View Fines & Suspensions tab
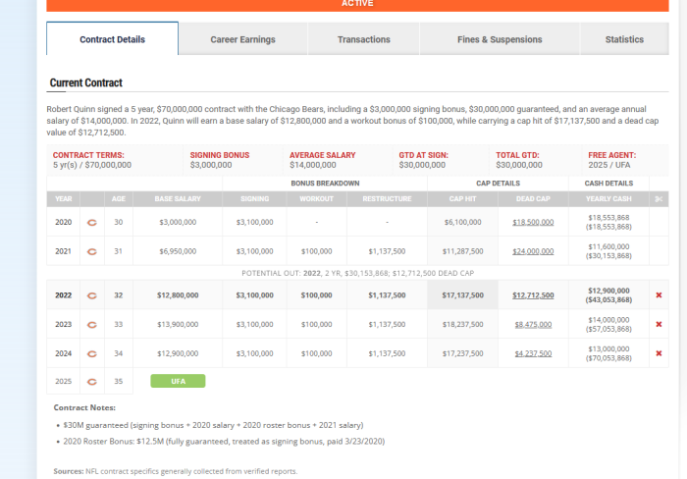The height and width of the screenshot is (479, 687). point(500,39)
